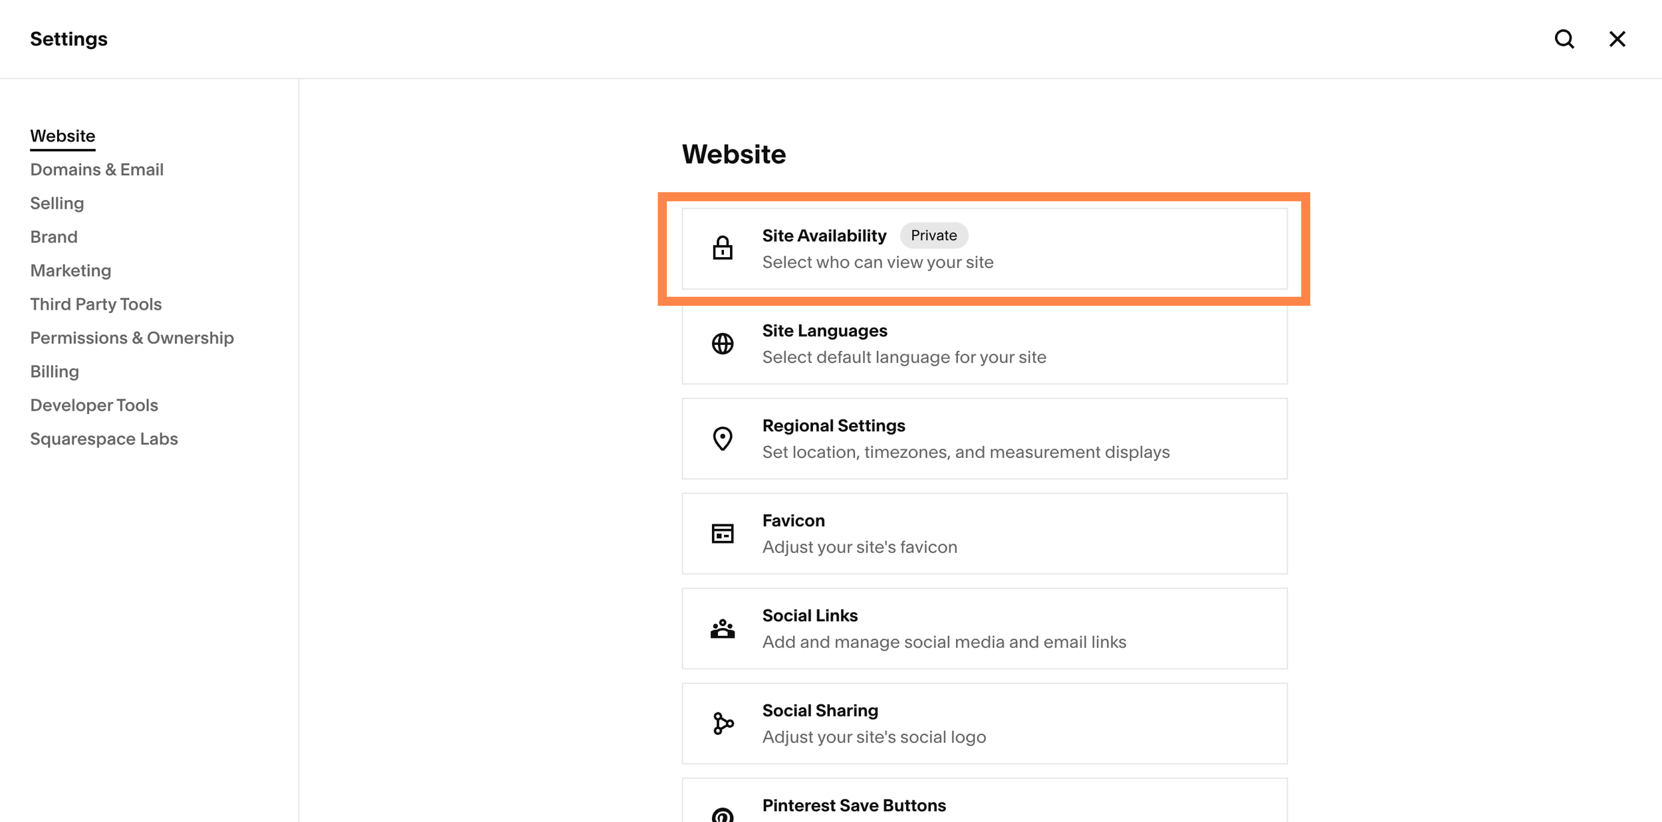
Task: Open Marketing settings
Action: [x=70, y=270]
